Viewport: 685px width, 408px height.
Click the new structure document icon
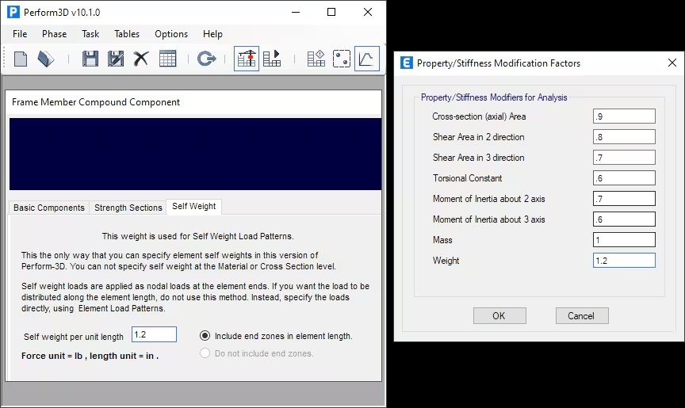[21, 59]
